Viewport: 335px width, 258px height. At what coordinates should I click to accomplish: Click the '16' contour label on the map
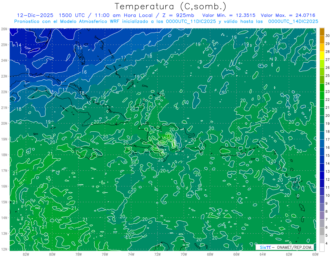[84, 72]
